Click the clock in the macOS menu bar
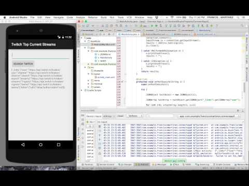 (197, 18)
